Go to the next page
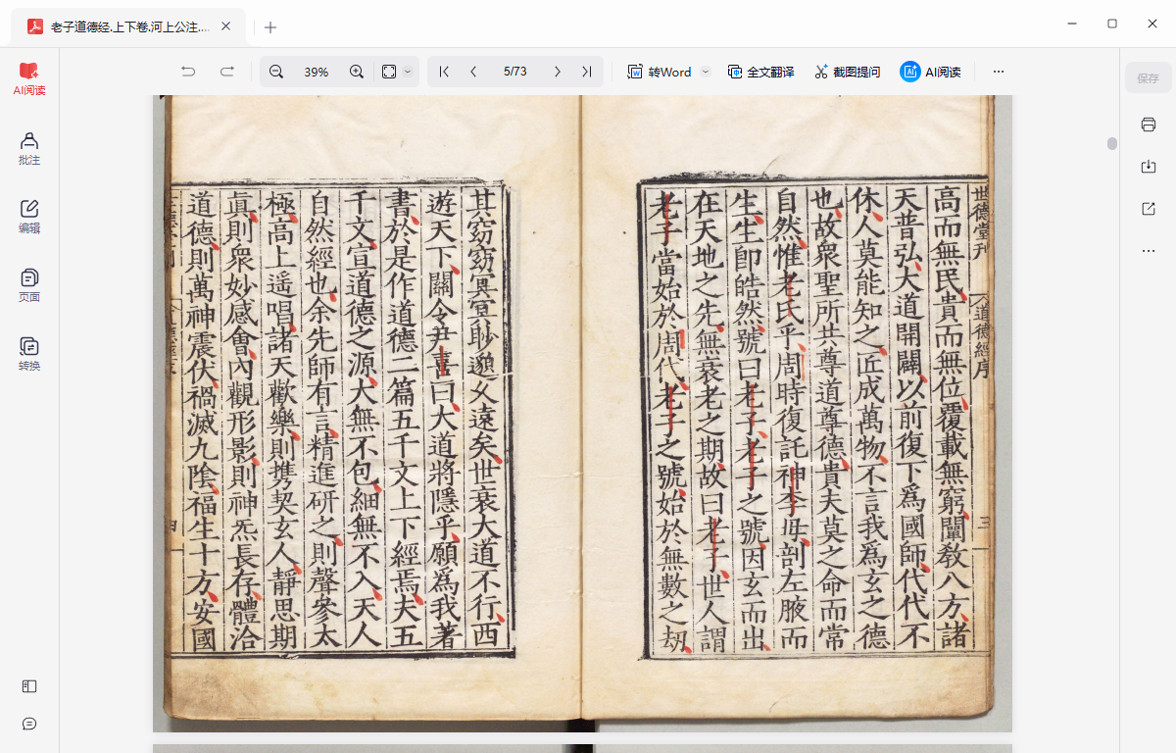Viewport: 1176px width, 753px height. (558, 72)
